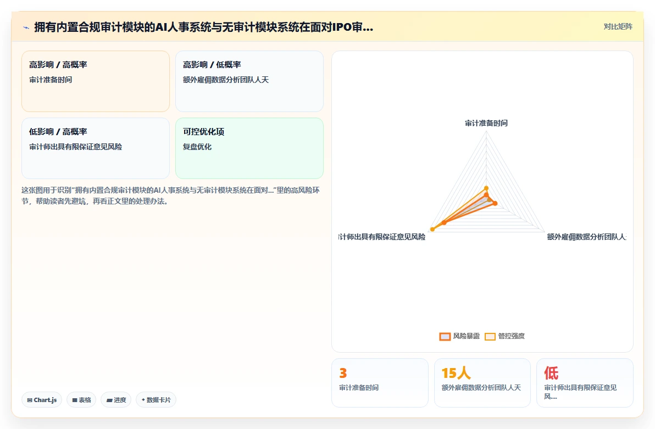Select the 15人 data card
Viewport: 655px width, 429px height.
click(482, 383)
